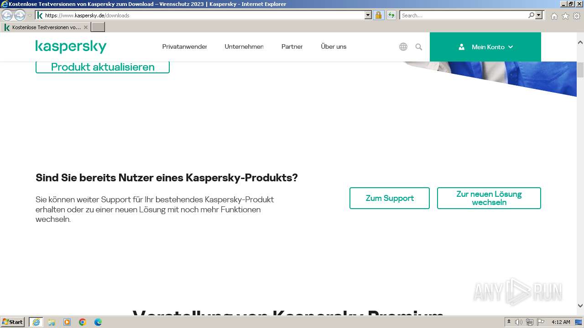Click the page scrollbar up arrow
Screen dimensions: 584x328
(580, 42)
